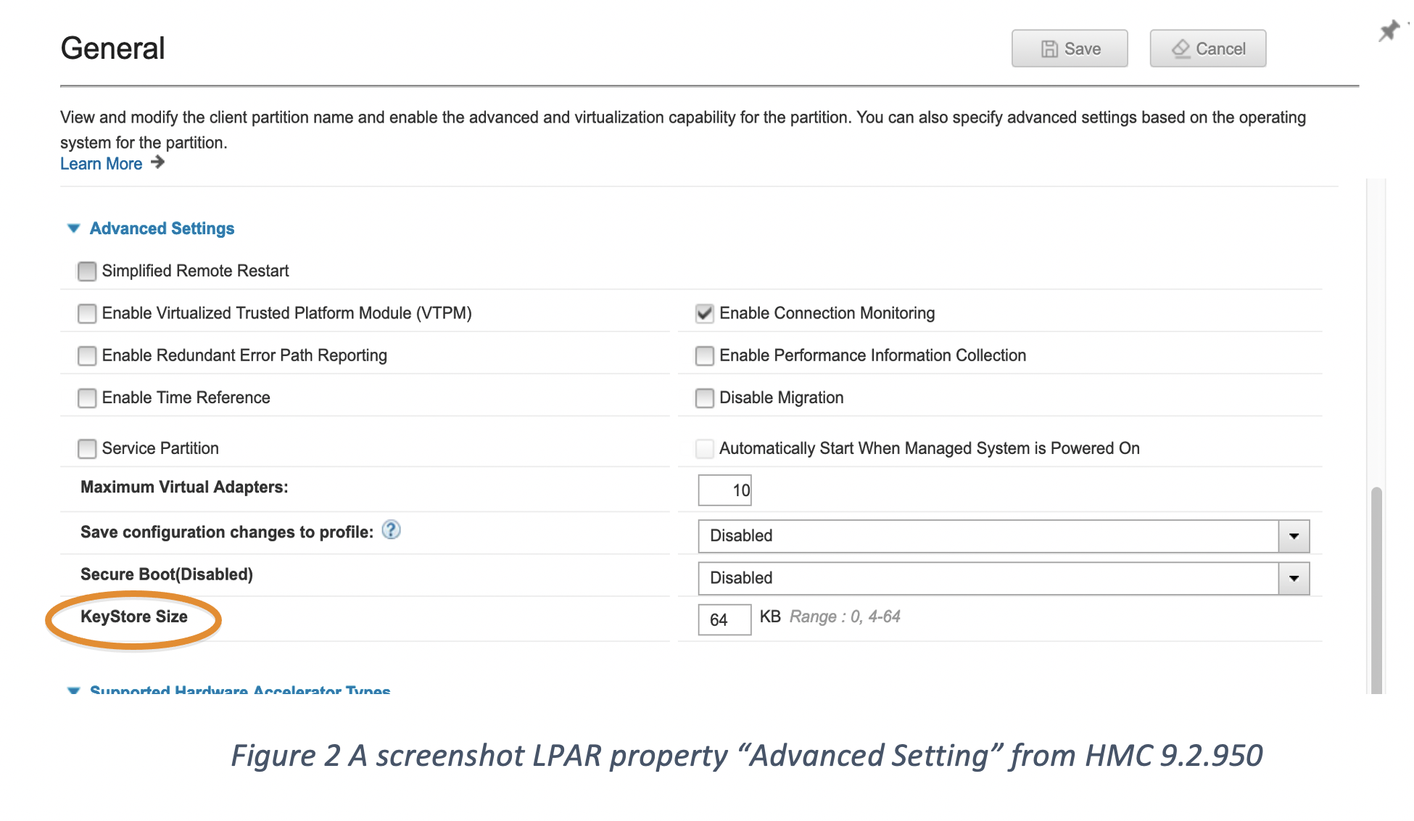
Task: Open the Secure Boot dropdown
Action: pos(1004,578)
